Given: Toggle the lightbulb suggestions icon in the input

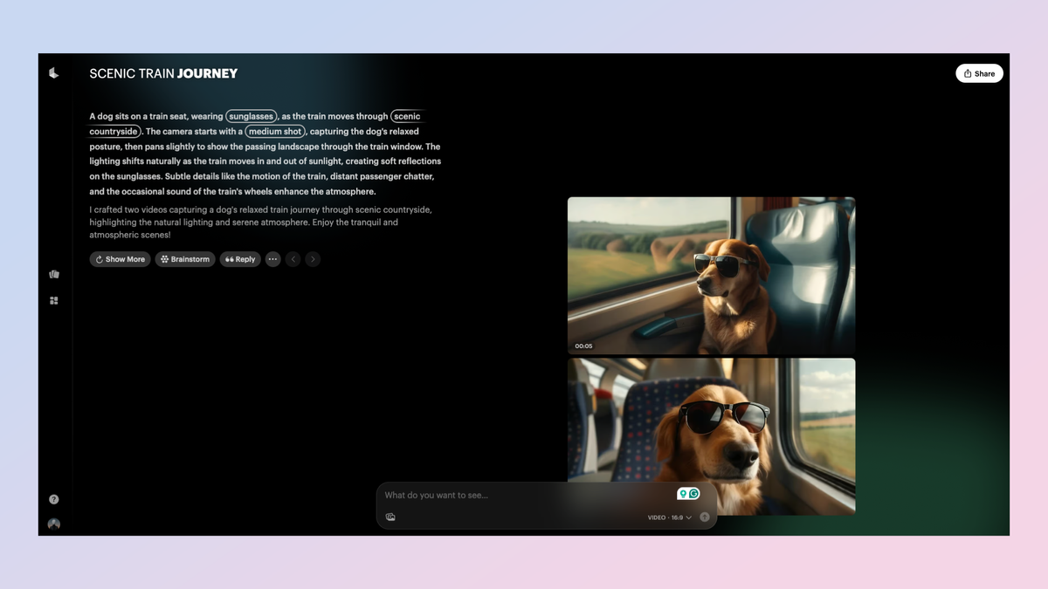Looking at the screenshot, I should point(682,493).
